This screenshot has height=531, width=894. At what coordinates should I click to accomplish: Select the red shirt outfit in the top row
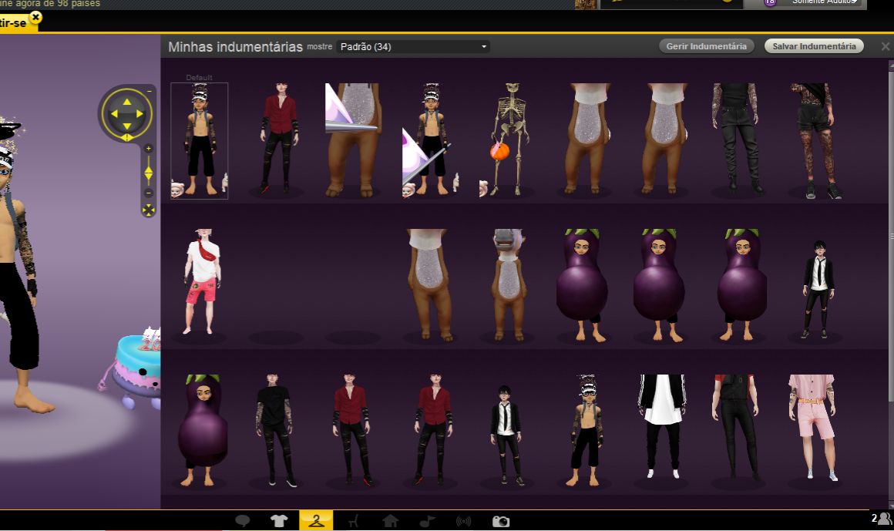tap(278, 138)
